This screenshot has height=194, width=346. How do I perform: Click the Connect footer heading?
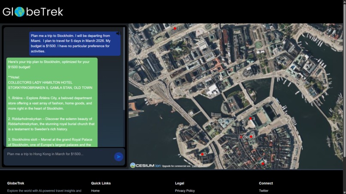coord(266,183)
